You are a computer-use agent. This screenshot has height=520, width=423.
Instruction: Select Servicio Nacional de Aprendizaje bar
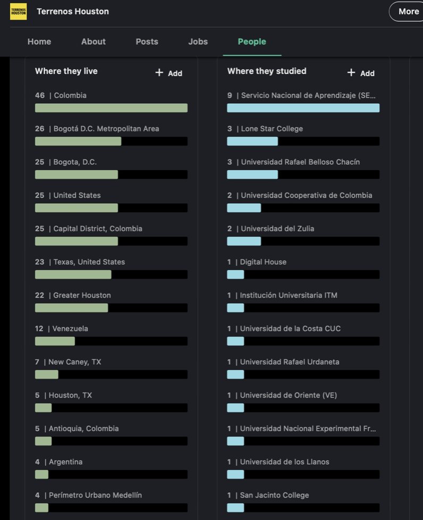coord(303,108)
